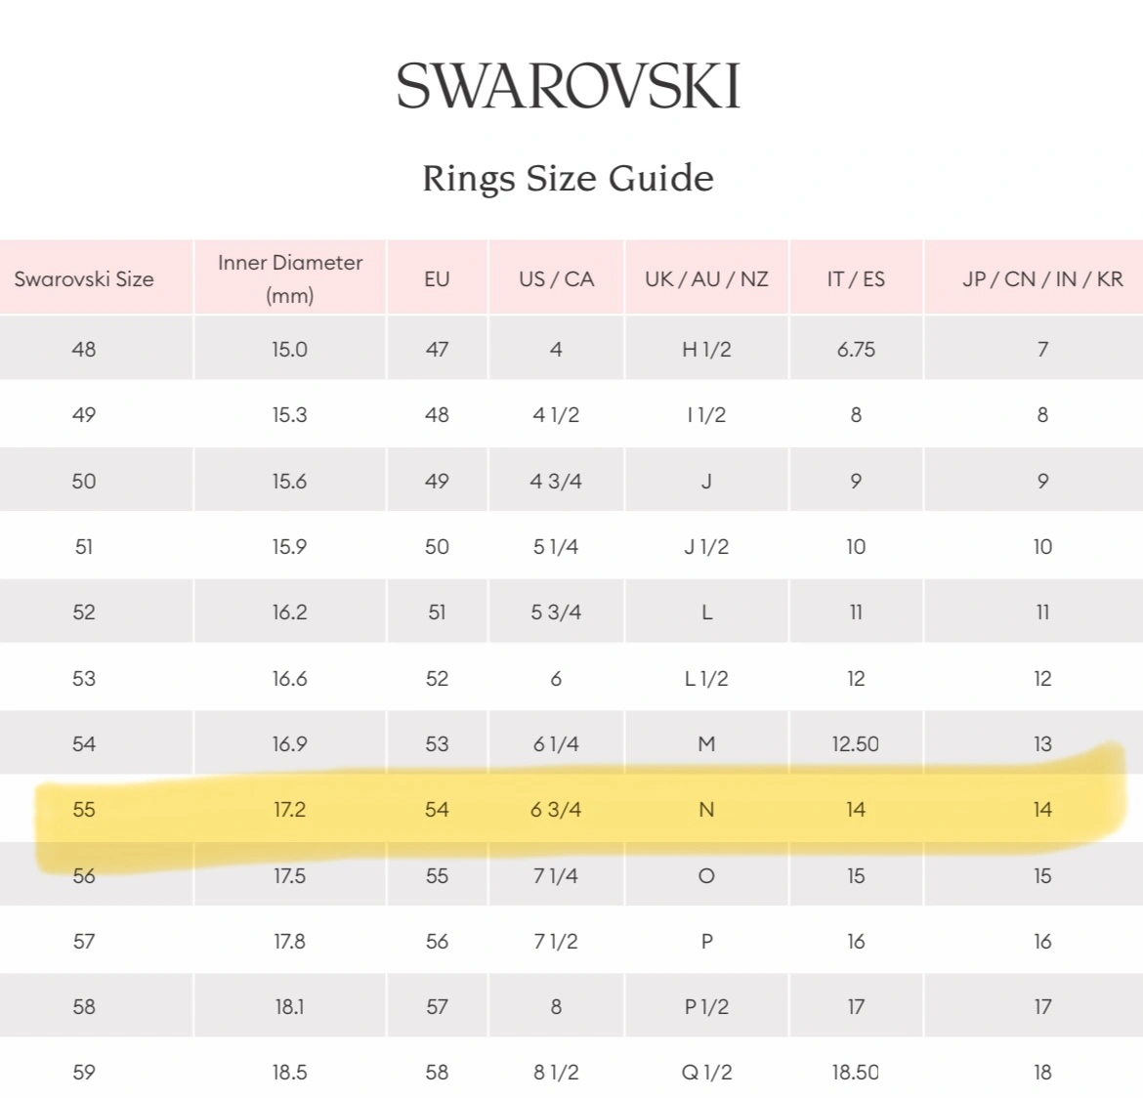Click the SWAROVSKI logo
1143x1098 pixels.
(569, 86)
